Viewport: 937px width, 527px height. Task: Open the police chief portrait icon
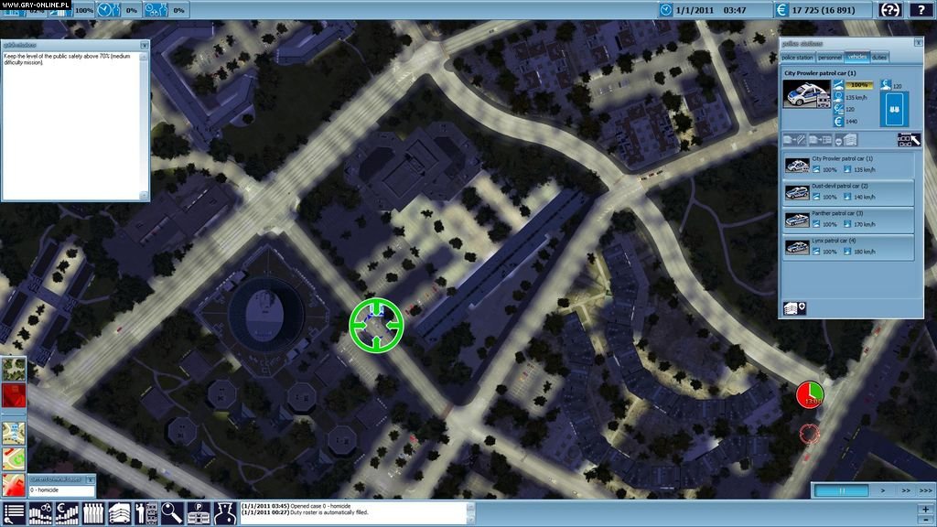click(225, 513)
